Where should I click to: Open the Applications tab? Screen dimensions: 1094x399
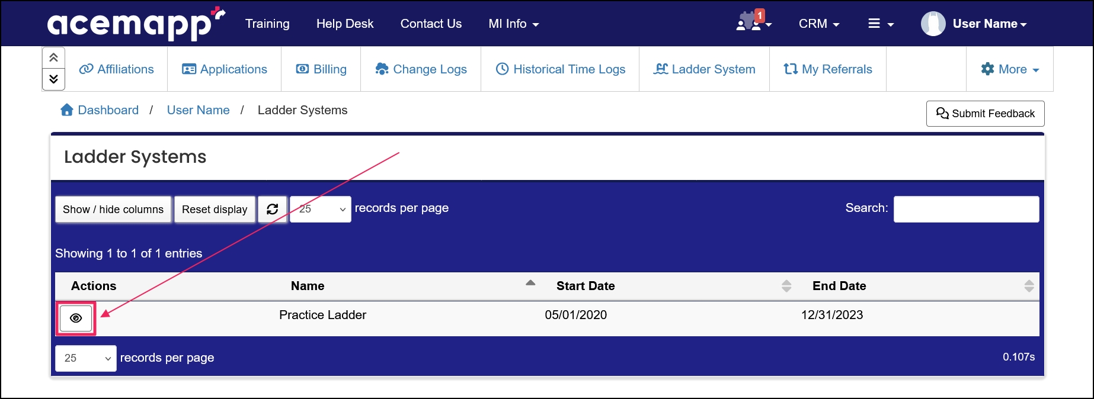tap(225, 69)
